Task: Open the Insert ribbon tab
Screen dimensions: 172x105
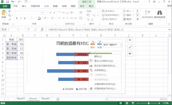Action: (24, 6)
